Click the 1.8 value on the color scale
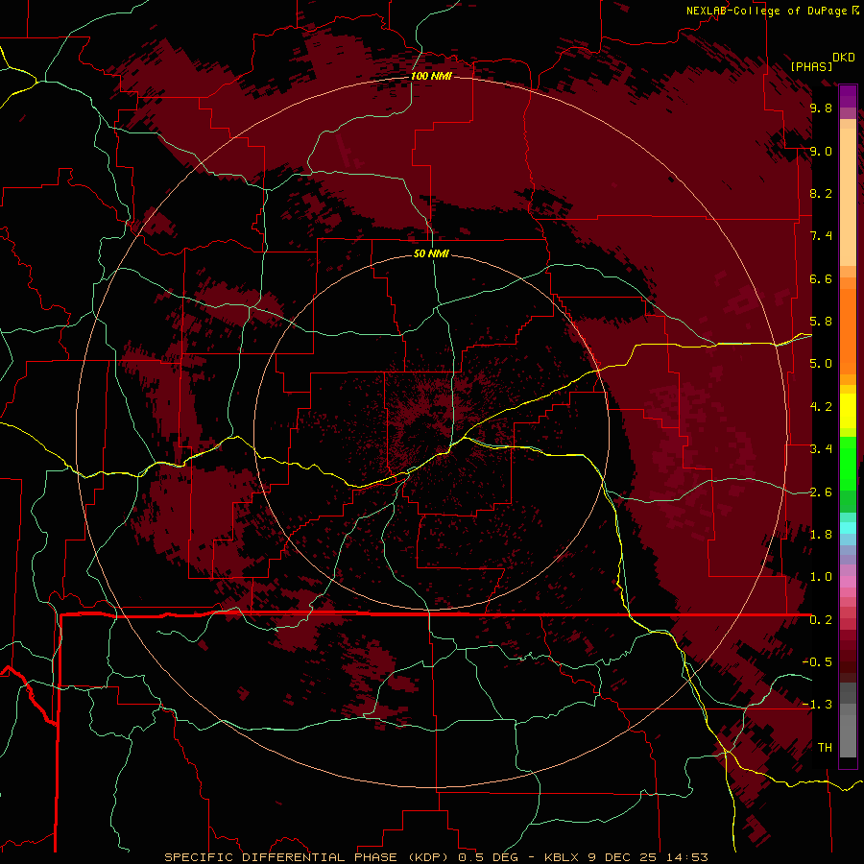The image size is (864, 864). [821, 535]
